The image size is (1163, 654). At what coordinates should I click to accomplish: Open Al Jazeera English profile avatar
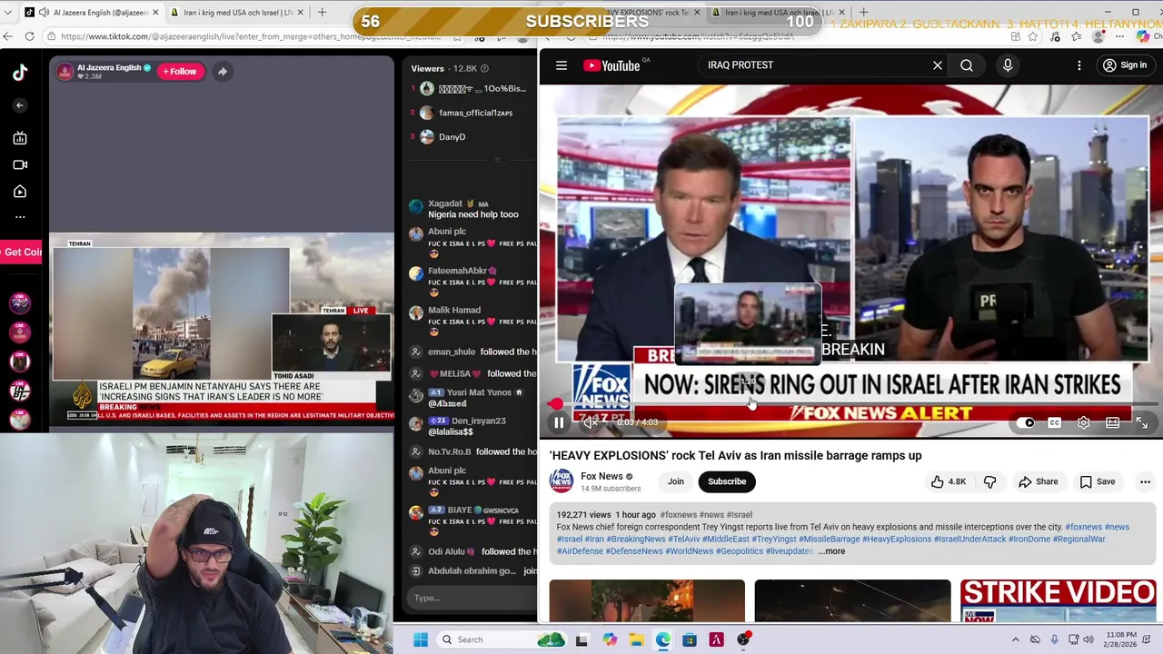(65, 71)
